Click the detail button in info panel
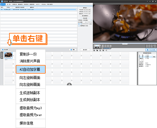 point(154,57)
